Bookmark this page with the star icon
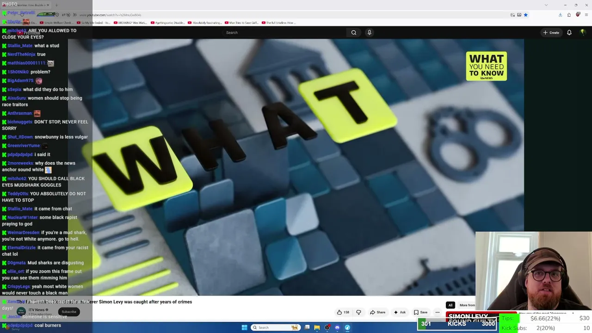The image size is (592, 333). click(525, 15)
